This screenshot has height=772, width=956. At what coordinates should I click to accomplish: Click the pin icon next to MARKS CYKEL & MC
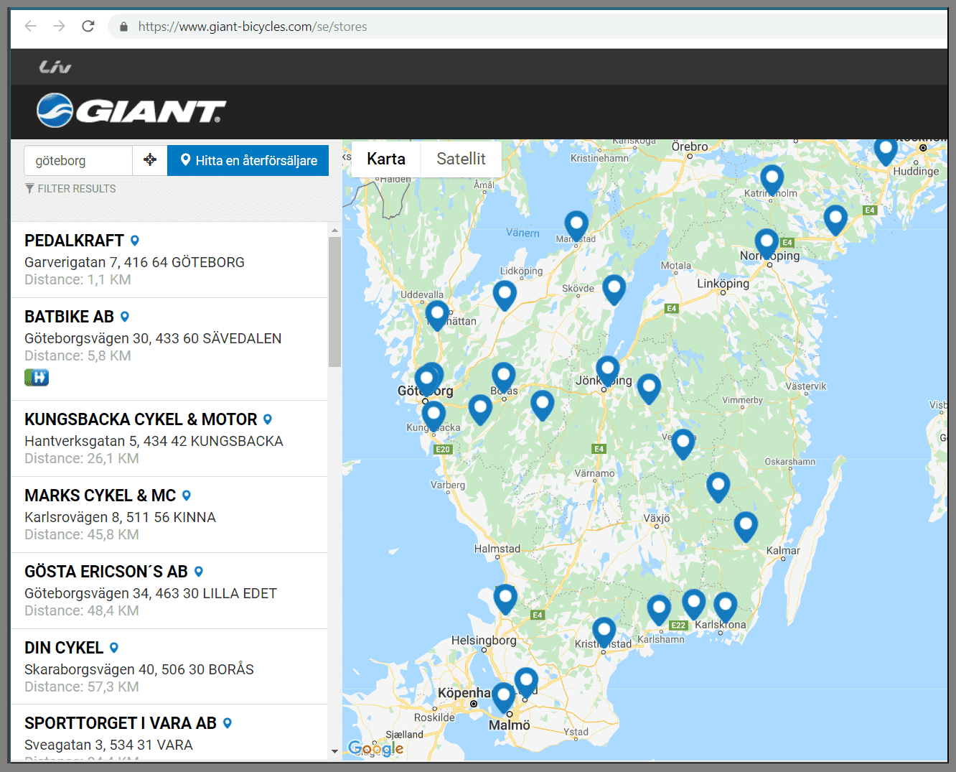187,496
